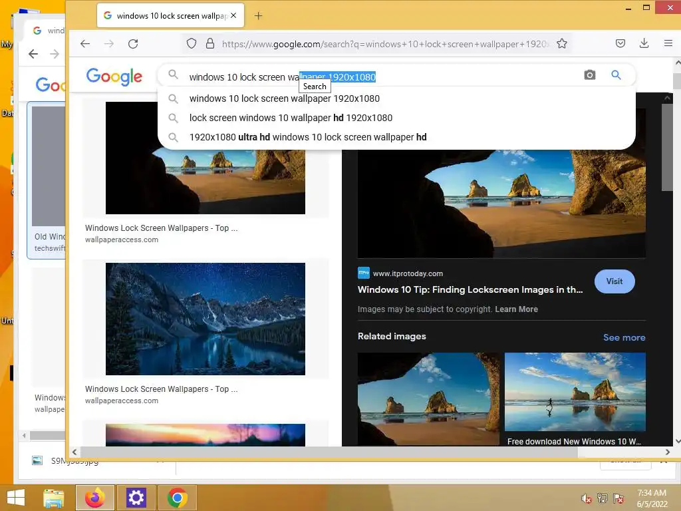Save page to Pocket
681x511 pixels.
(620, 43)
